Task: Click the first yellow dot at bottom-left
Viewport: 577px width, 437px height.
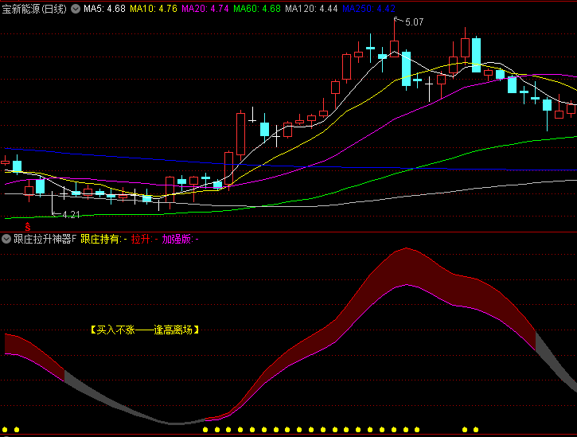Action: coord(6,430)
